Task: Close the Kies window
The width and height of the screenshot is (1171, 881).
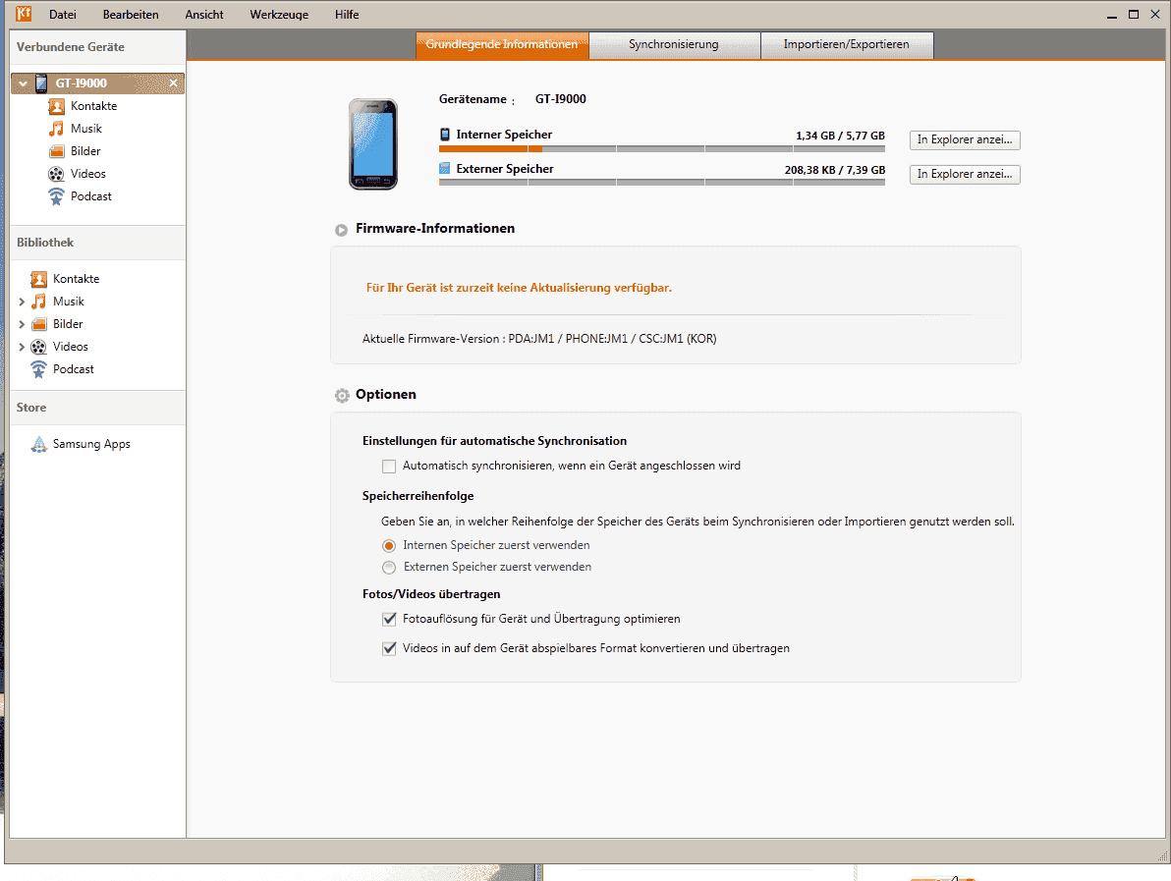Action: pyautogui.click(x=1155, y=15)
